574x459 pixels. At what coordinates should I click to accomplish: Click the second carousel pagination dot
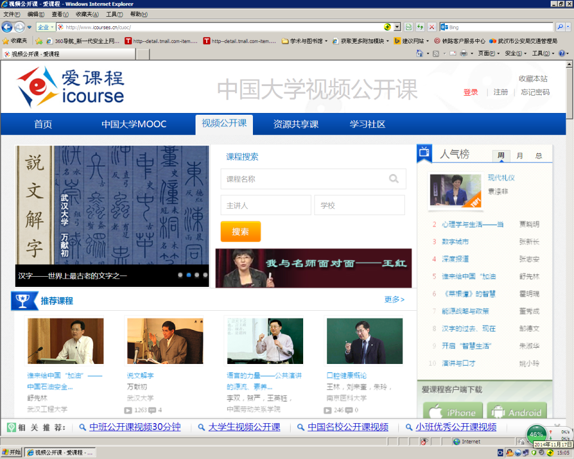point(188,275)
